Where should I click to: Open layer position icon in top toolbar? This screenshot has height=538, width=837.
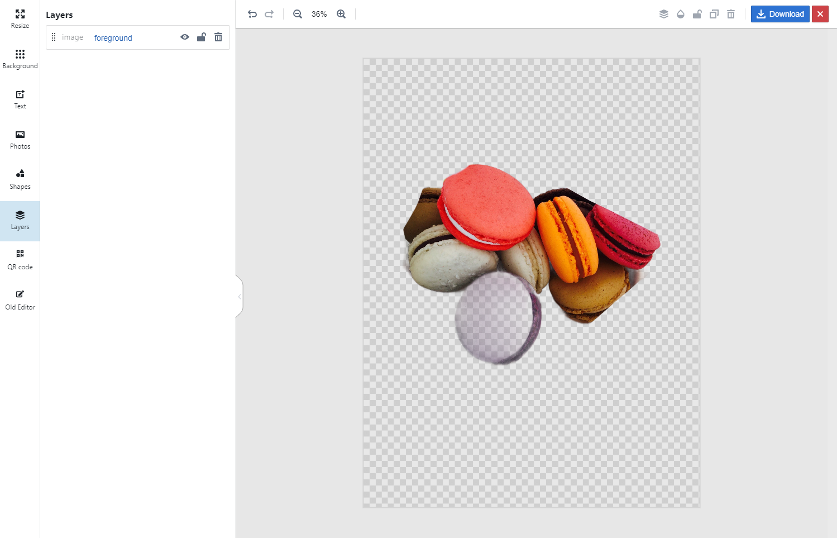point(664,14)
